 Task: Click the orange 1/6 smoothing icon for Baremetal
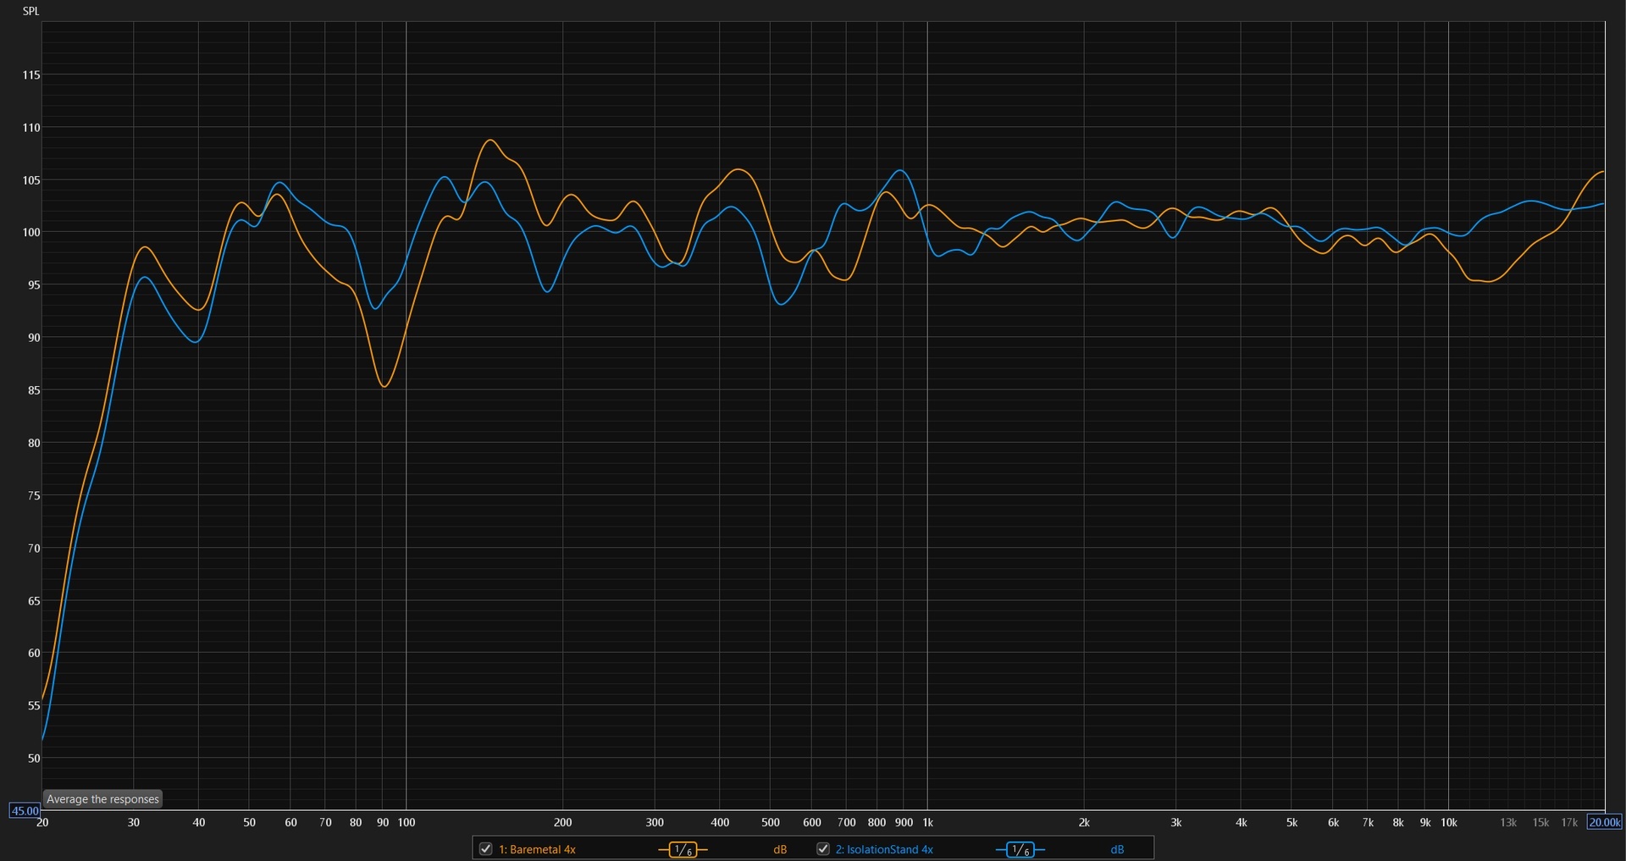click(x=683, y=849)
